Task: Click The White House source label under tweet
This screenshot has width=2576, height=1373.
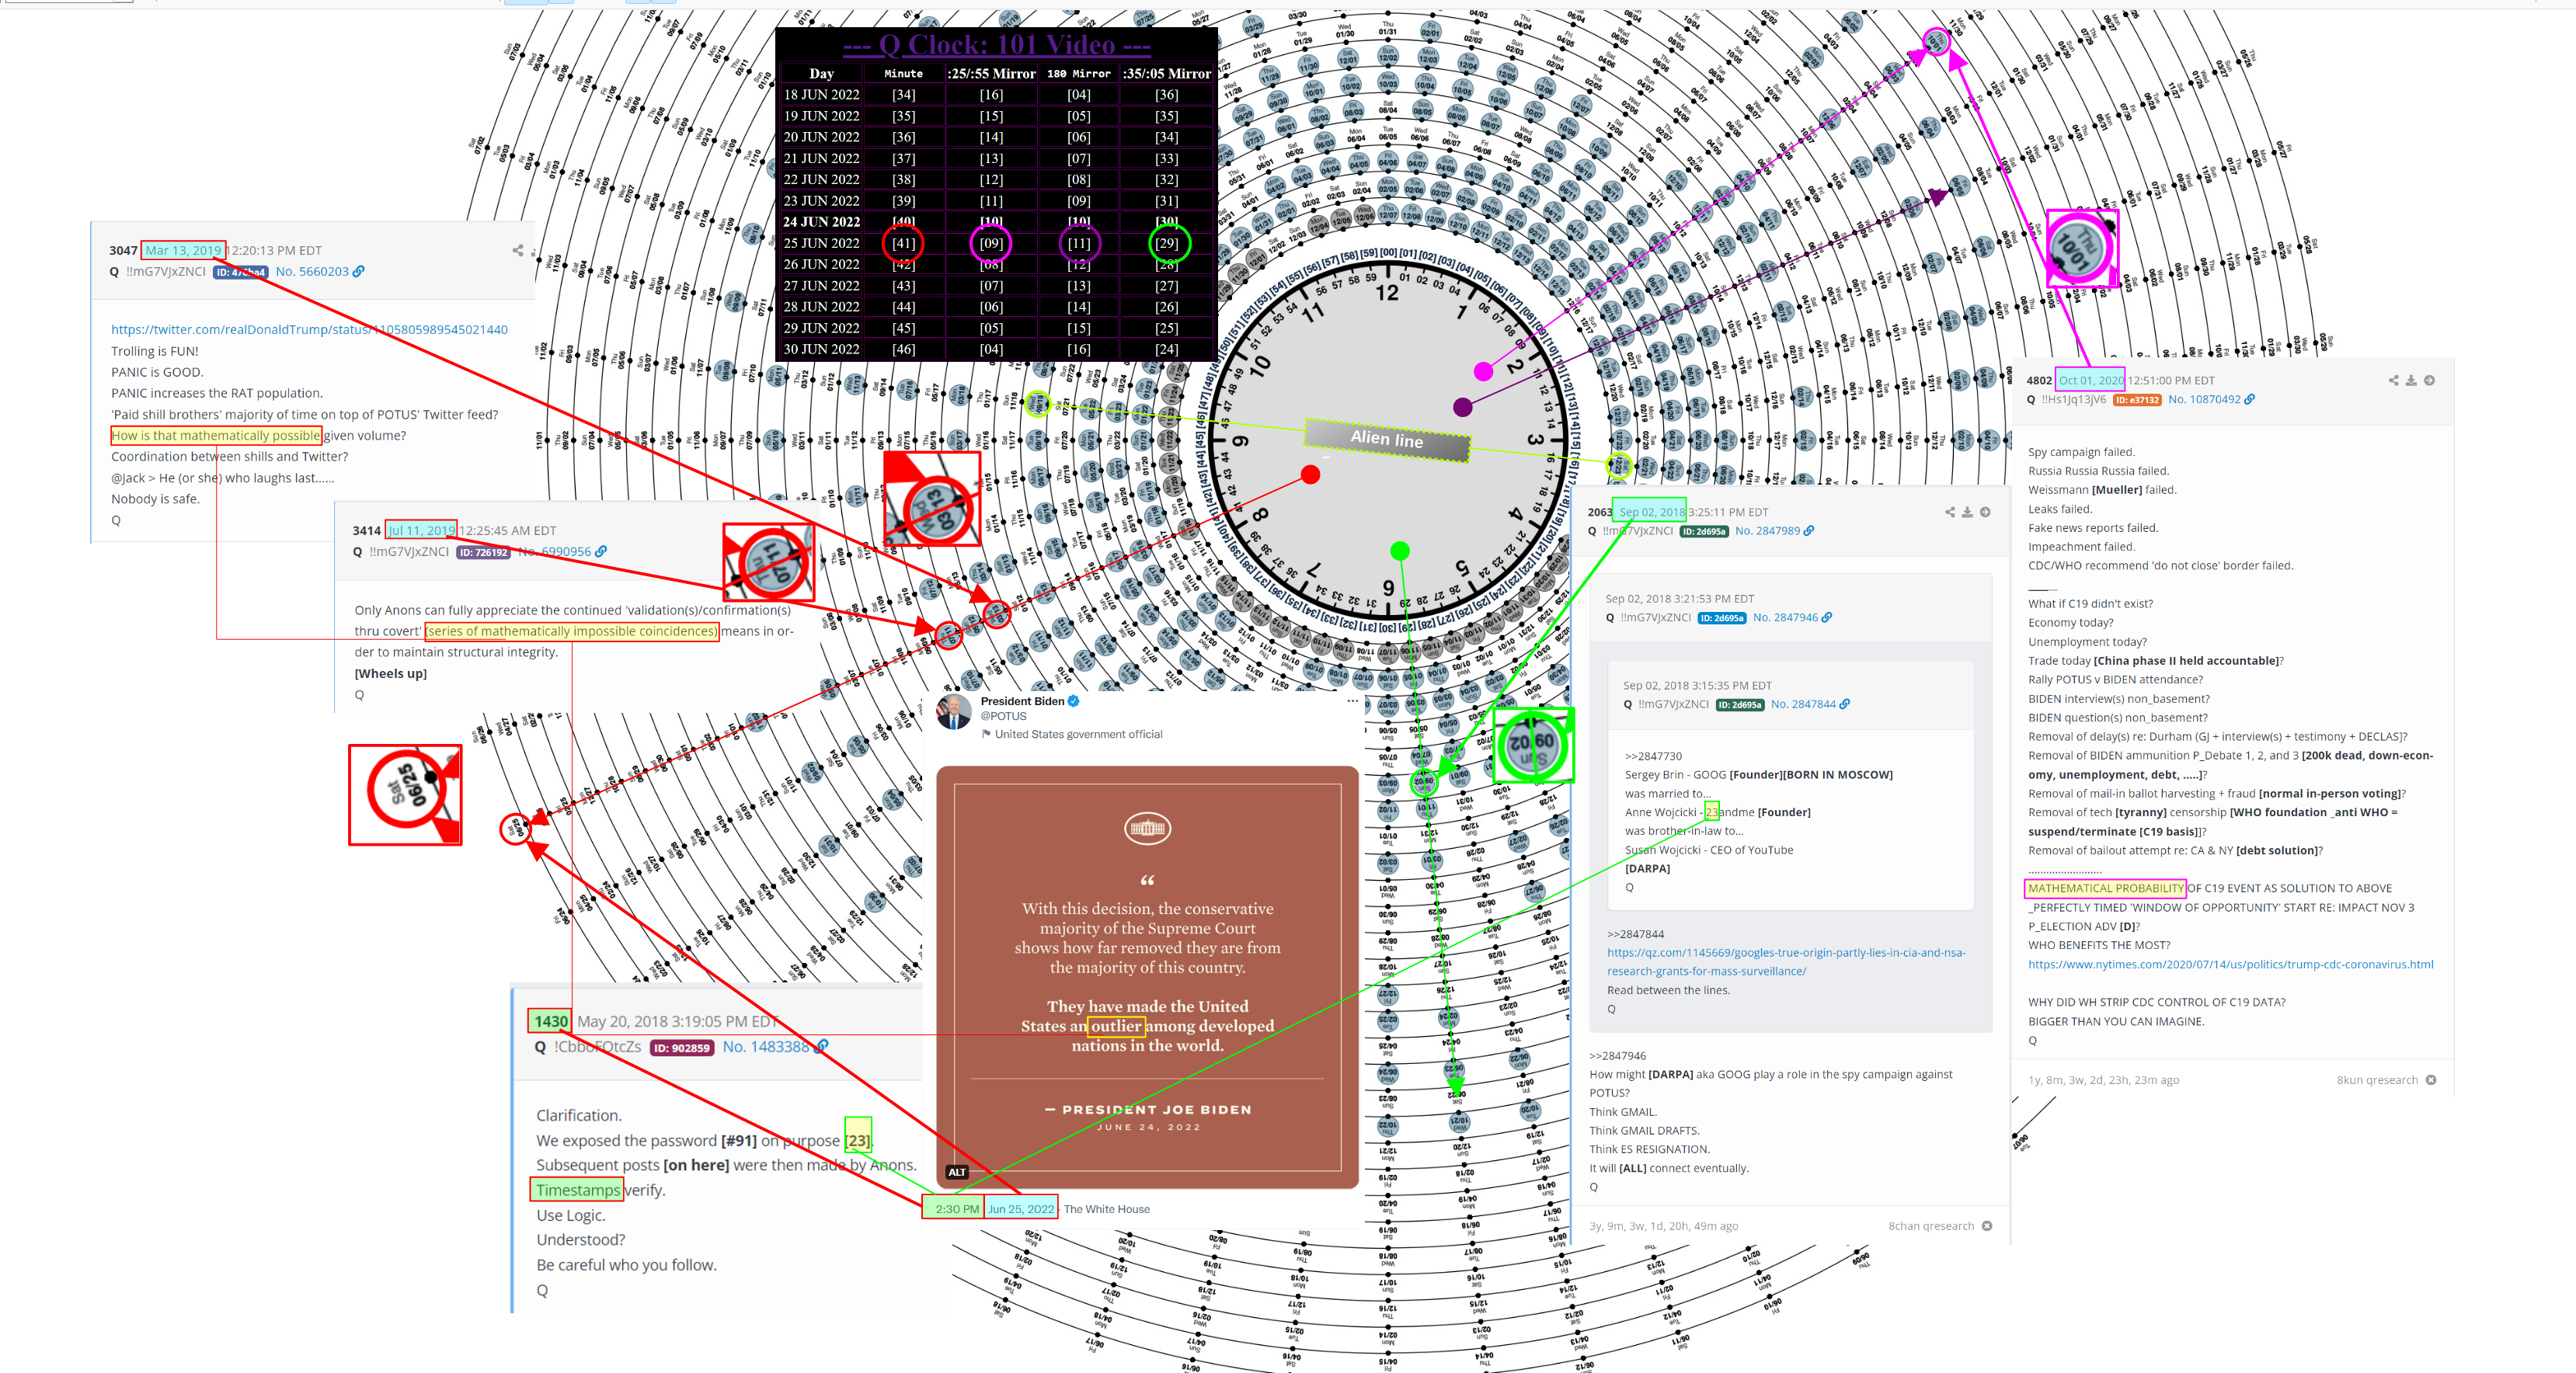Action: [1106, 1210]
